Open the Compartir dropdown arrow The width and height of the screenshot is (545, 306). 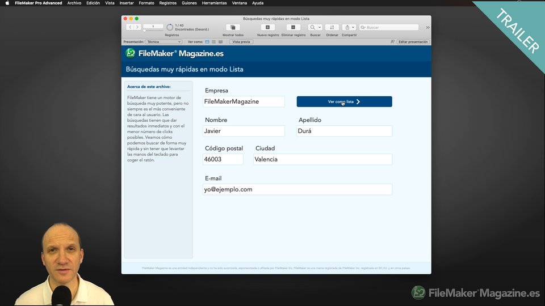point(353,27)
